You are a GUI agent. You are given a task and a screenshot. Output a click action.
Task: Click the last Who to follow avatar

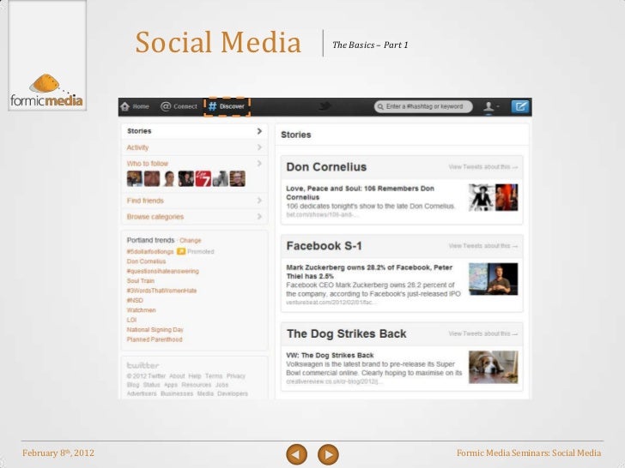238,178
